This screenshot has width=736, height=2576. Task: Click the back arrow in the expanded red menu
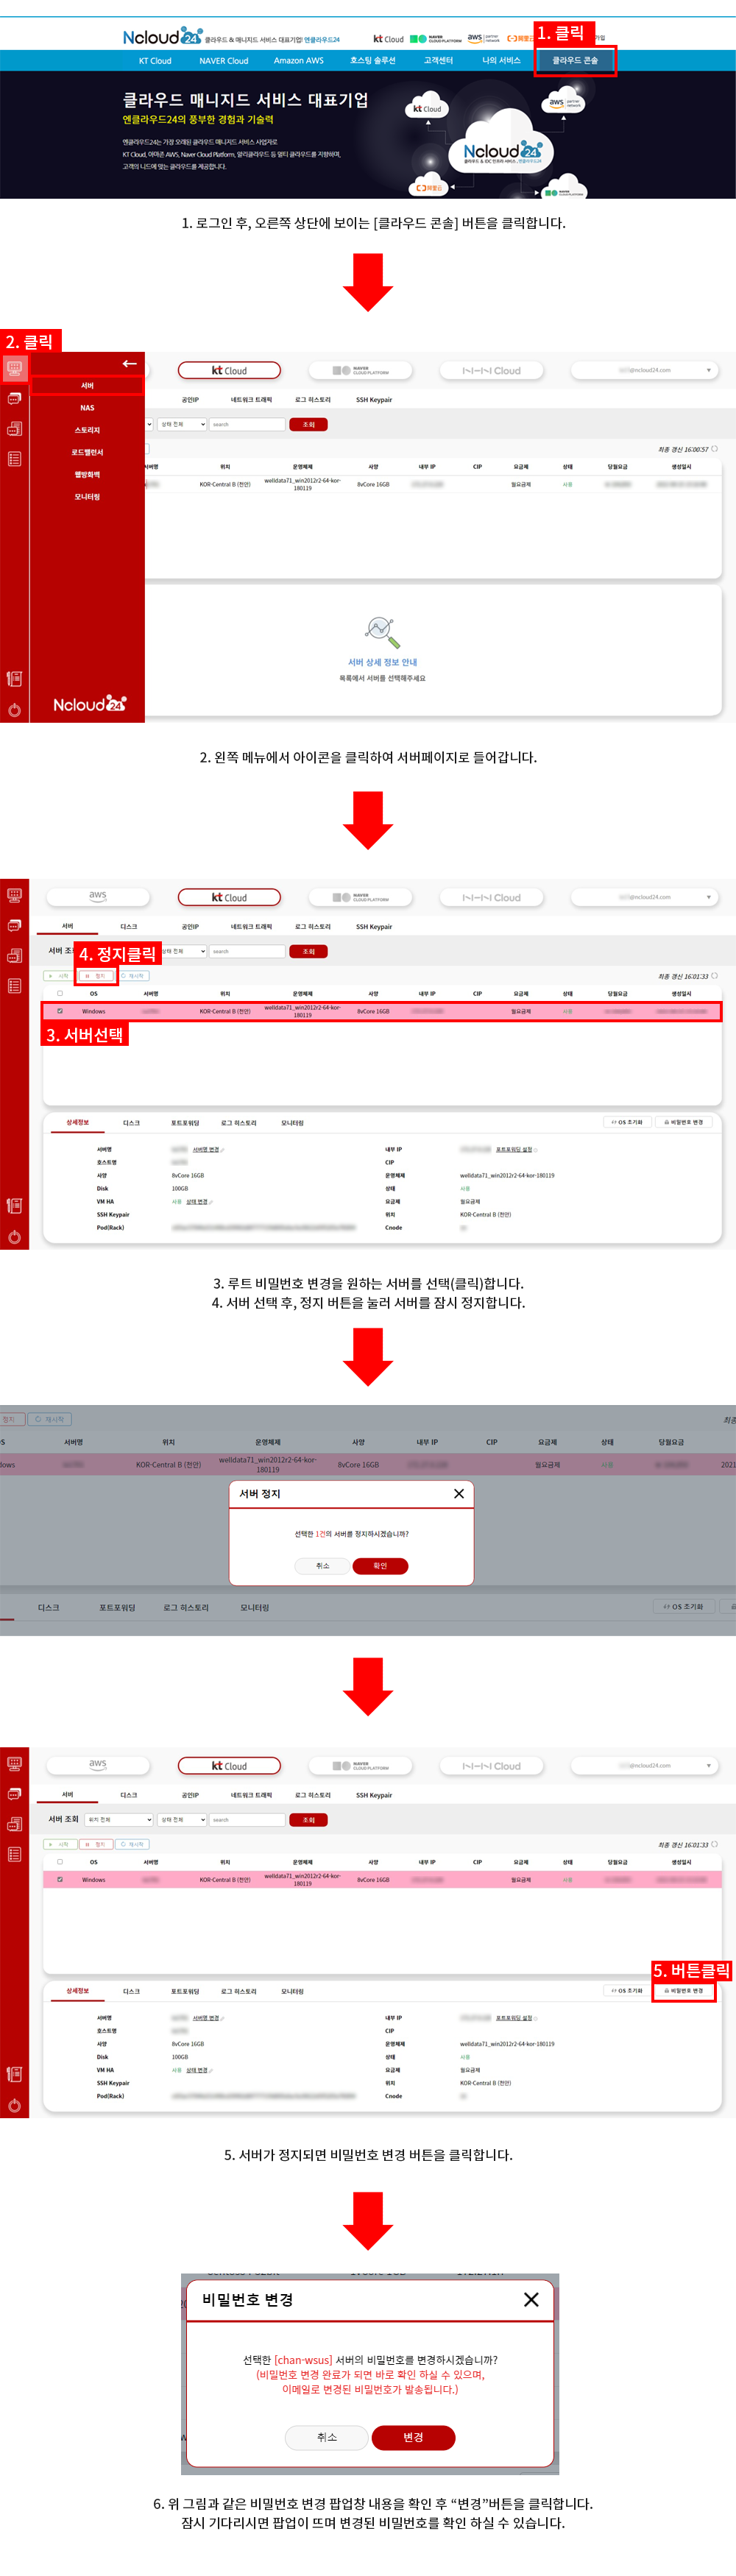click(x=129, y=364)
